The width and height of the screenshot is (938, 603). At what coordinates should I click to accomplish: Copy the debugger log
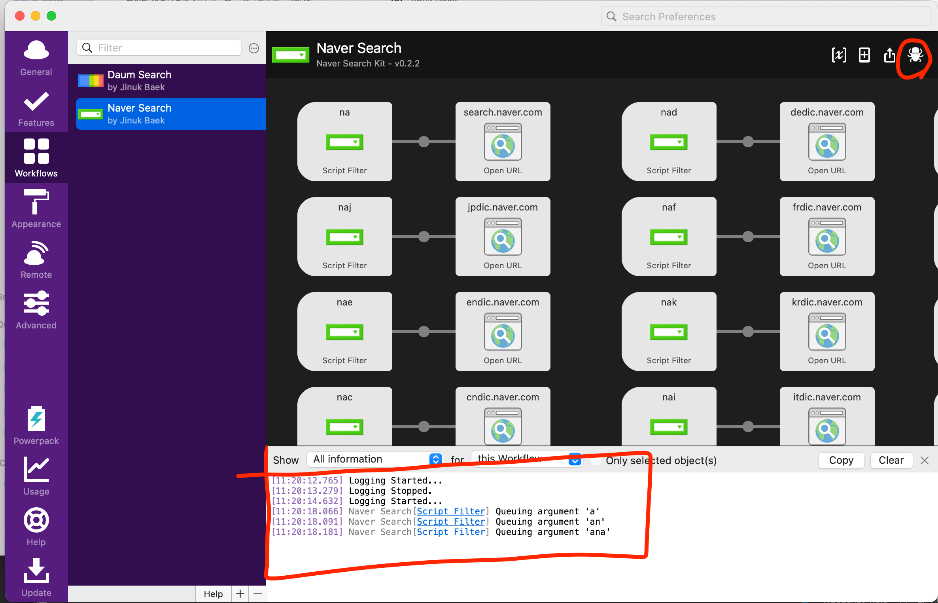841,460
